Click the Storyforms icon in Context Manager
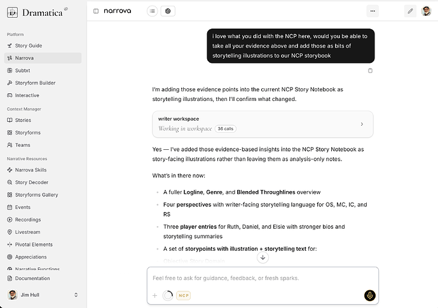 pos(10,133)
